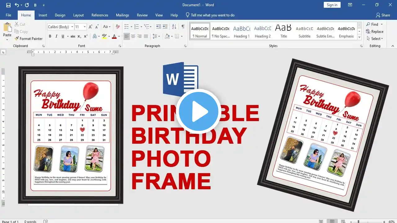Apply the Heading 1 style
The width and height of the screenshot is (397, 223).
coord(242,31)
